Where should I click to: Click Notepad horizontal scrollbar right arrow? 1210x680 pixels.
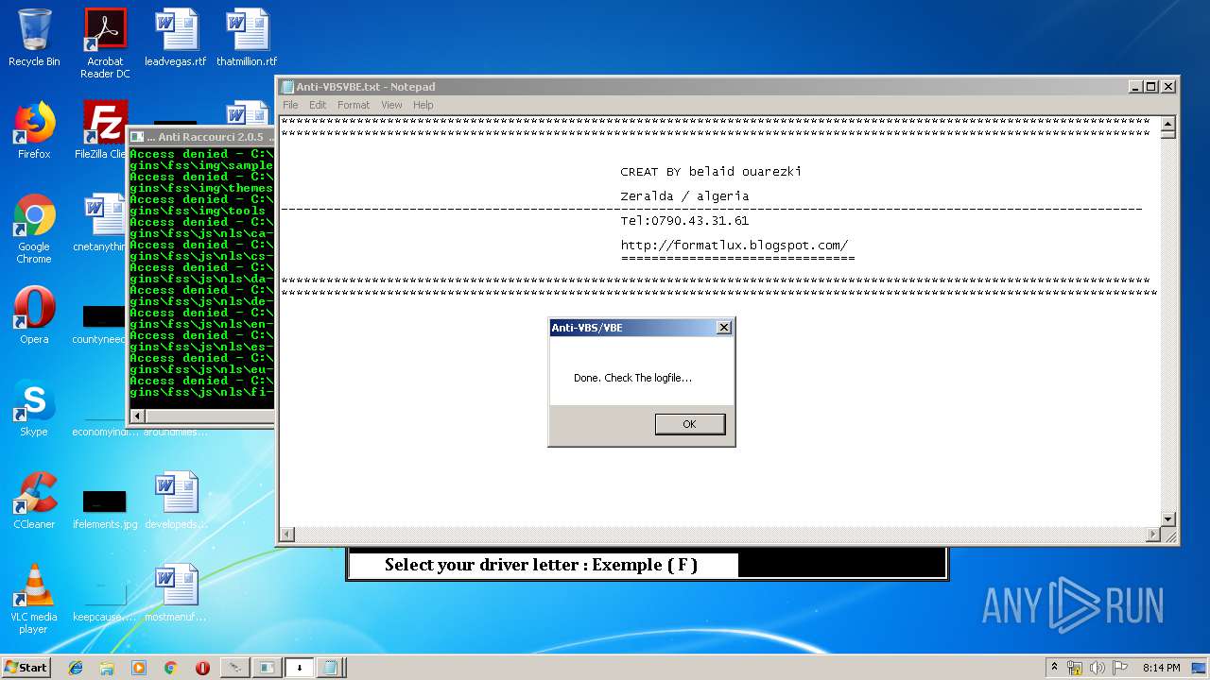1153,535
